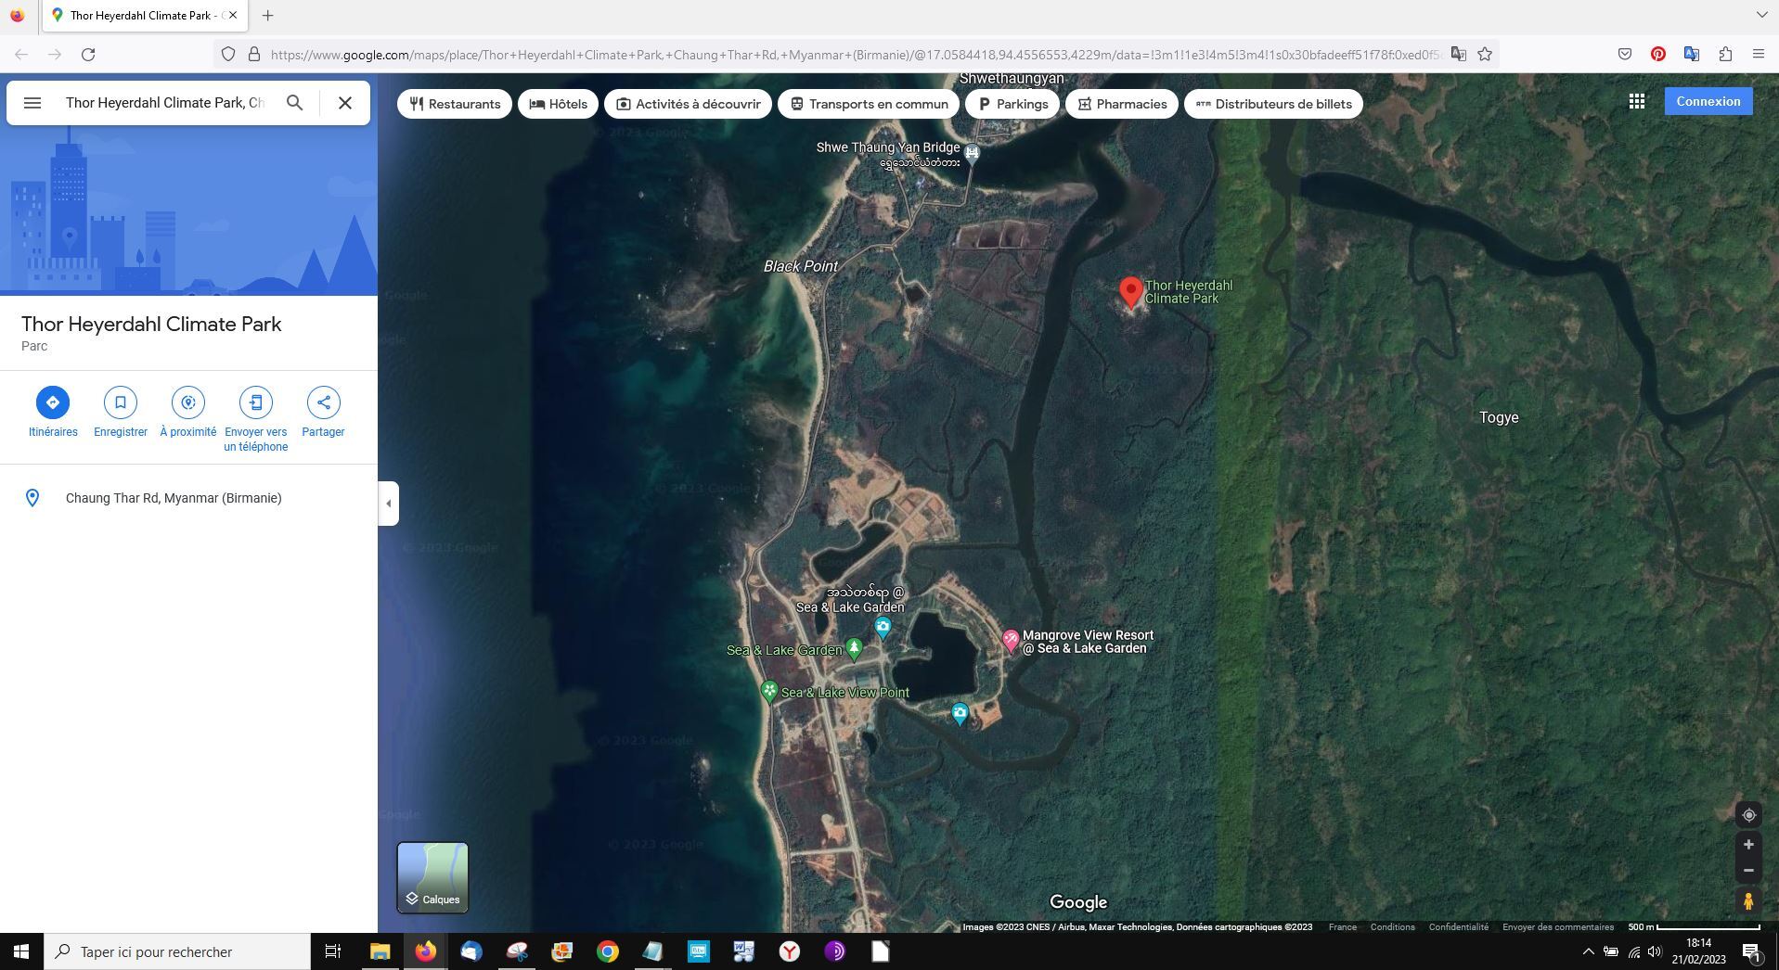
Task: Click the Sea & Lake View Point marker
Action: [x=768, y=692]
